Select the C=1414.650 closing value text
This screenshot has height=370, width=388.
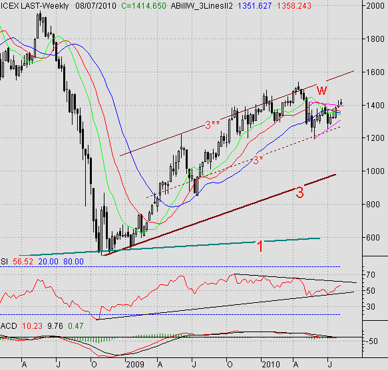pyautogui.click(x=144, y=6)
